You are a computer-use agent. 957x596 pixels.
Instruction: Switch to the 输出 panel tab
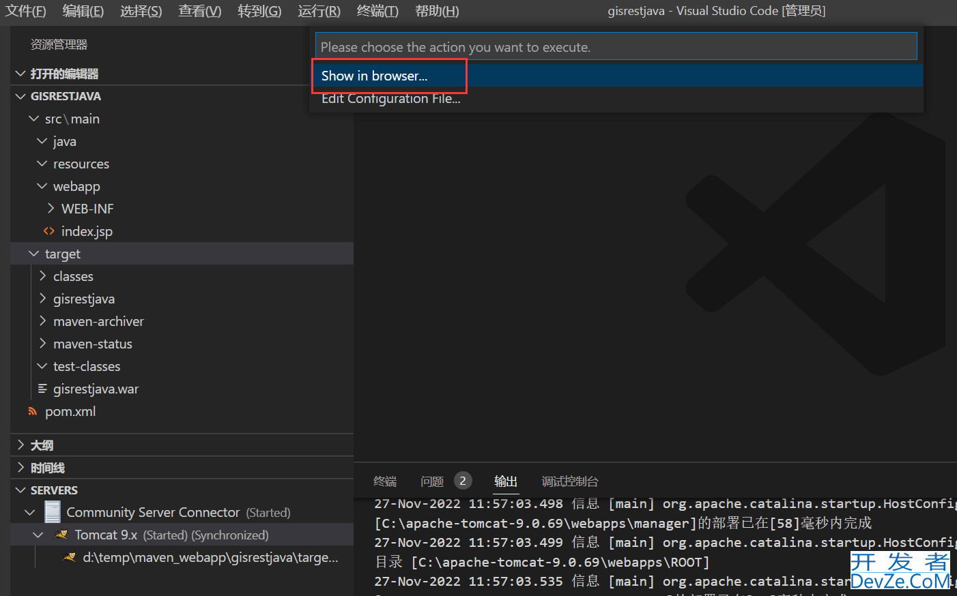coord(506,481)
